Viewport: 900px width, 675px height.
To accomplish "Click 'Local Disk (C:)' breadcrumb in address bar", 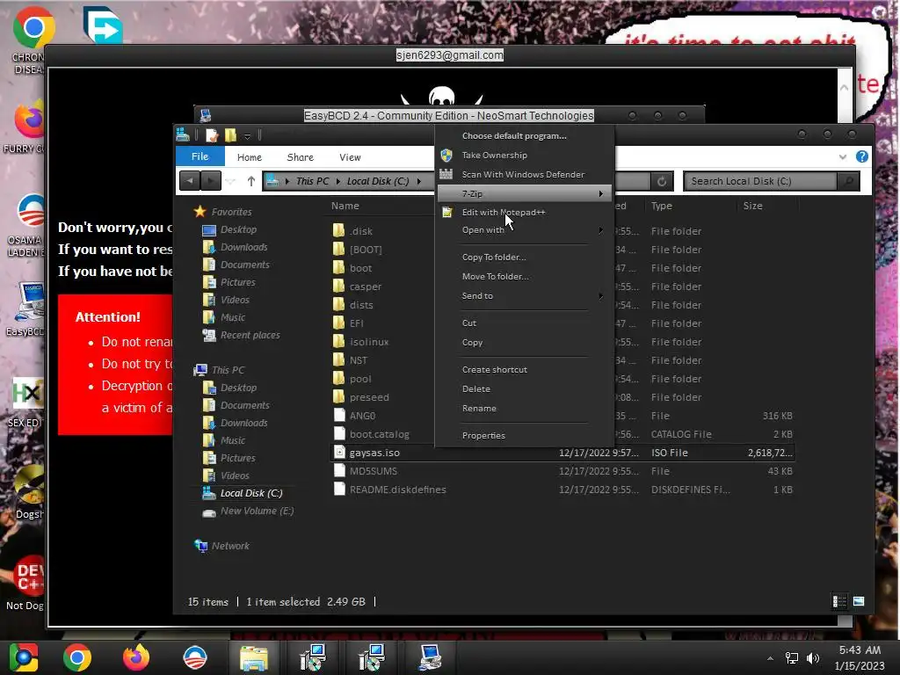I will tap(378, 181).
